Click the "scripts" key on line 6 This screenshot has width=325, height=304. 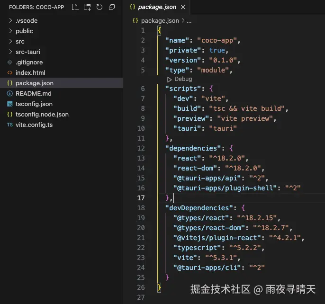coord(183,89)
